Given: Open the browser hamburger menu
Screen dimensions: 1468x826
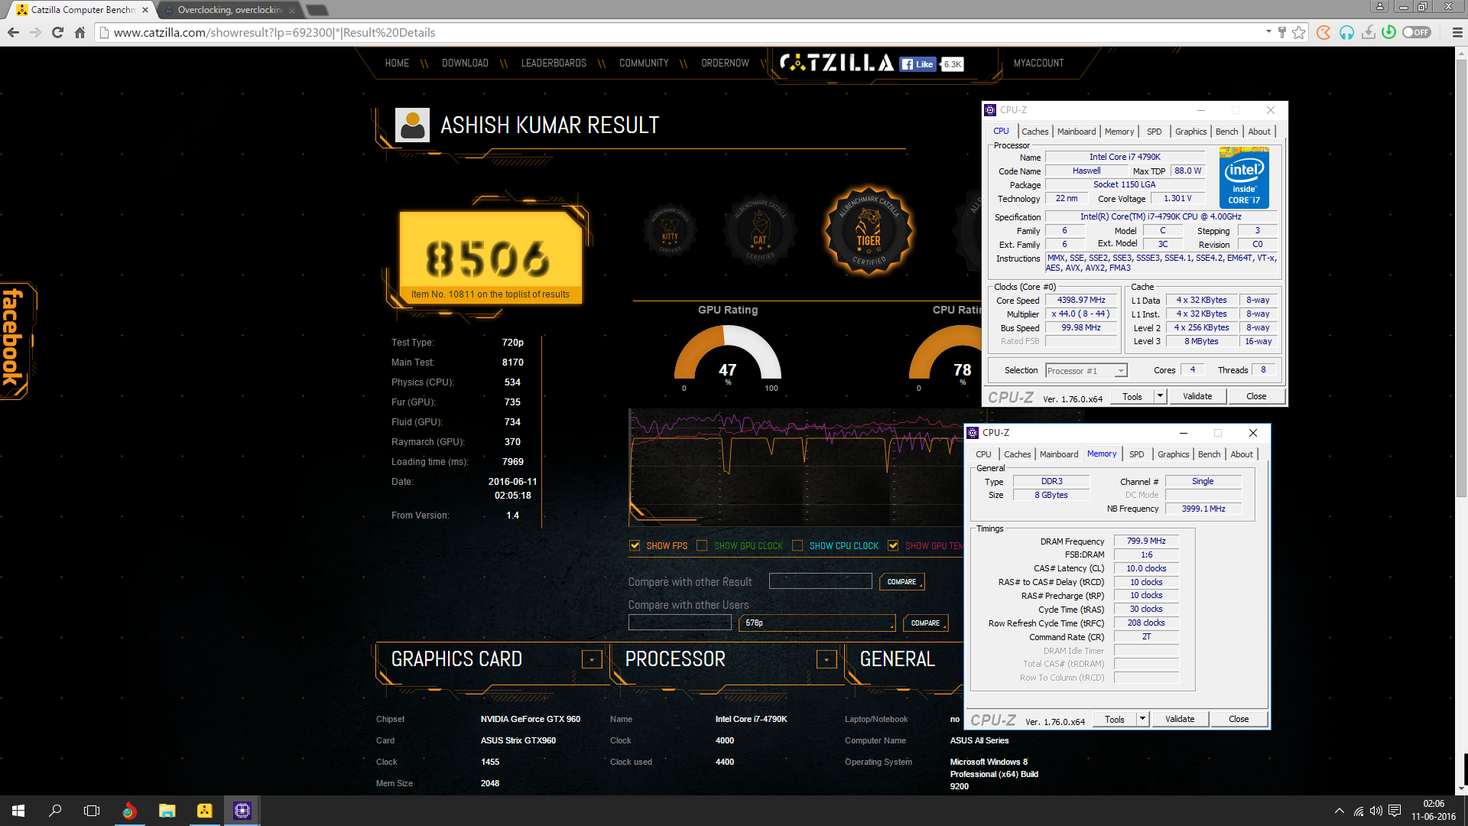Looking at the screenshot, I should point(1457,33).
